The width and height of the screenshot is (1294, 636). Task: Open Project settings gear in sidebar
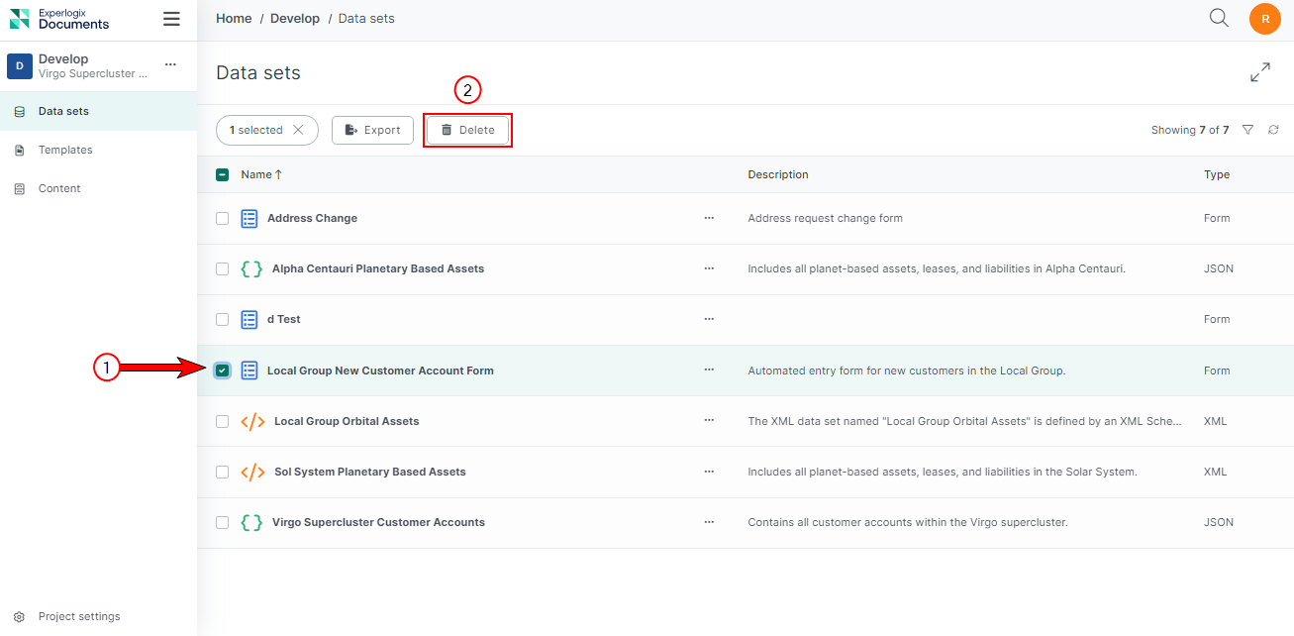coord(19,616)
